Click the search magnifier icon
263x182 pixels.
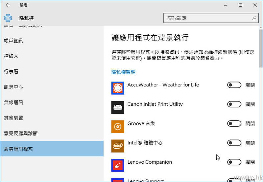[254, 18]
